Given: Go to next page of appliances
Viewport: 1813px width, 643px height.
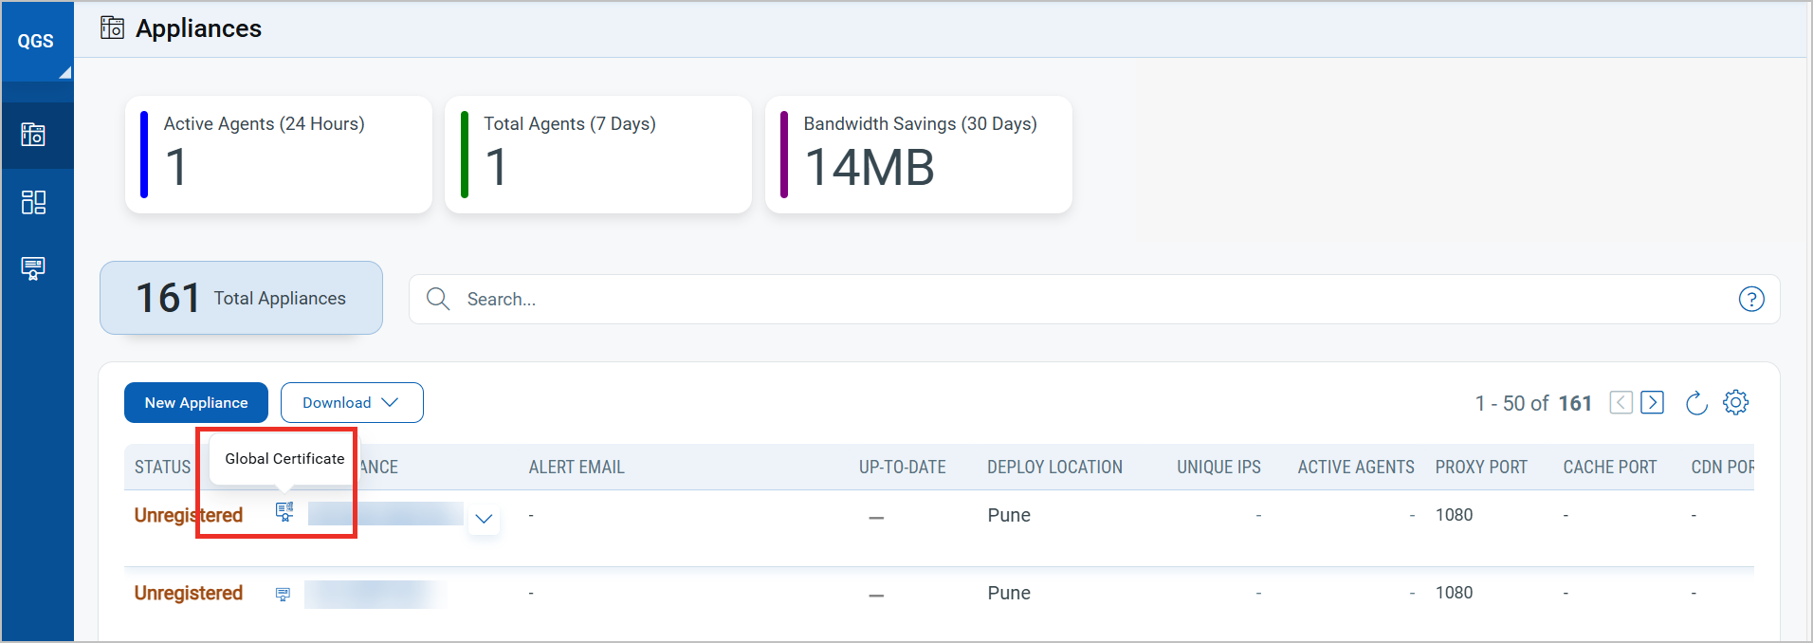Looking at the screenshot, I should (x=1652, y=402).
